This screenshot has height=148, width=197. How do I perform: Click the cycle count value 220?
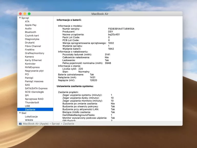(81, 69)
